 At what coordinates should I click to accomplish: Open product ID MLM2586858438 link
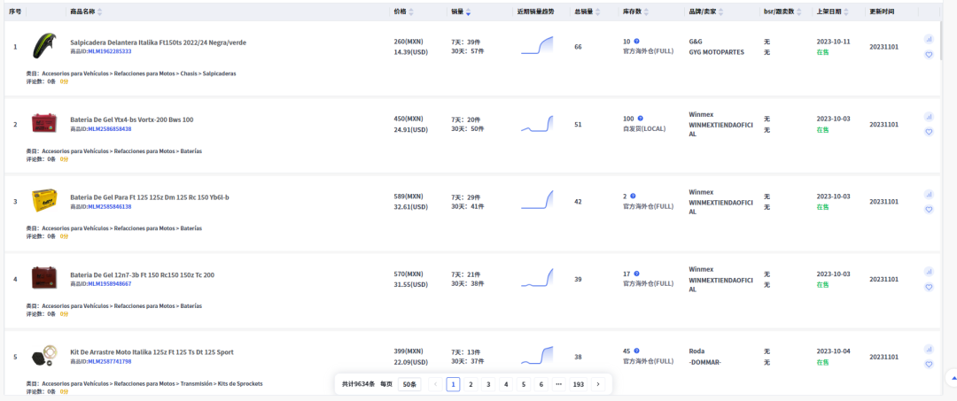point(110,129)
